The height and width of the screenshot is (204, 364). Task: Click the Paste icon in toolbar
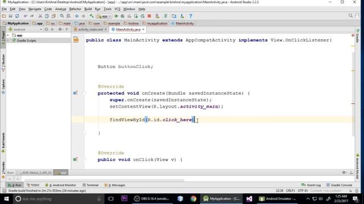(53, 16)
